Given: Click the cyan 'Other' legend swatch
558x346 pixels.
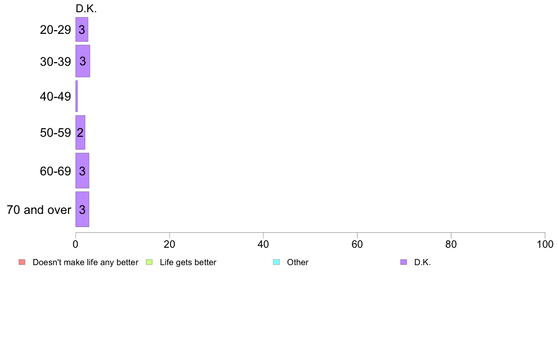Looking at the screenshot, I should 277,262.
